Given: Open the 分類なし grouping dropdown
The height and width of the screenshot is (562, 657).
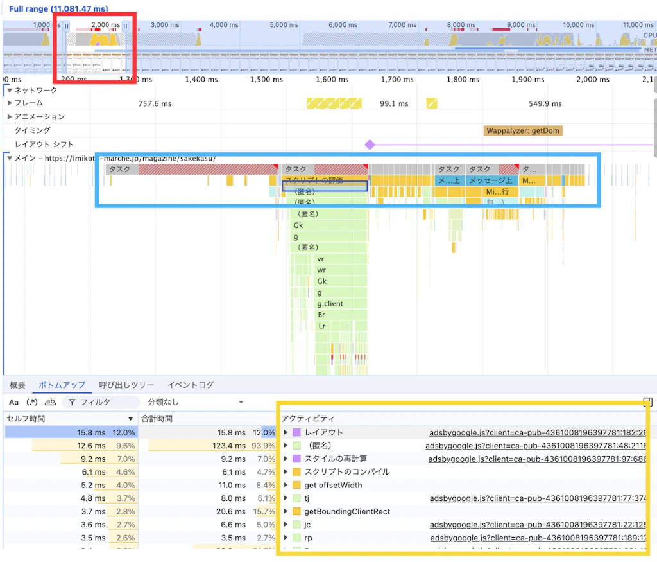Looking at the screenshot, I should (x=195, y=402).
